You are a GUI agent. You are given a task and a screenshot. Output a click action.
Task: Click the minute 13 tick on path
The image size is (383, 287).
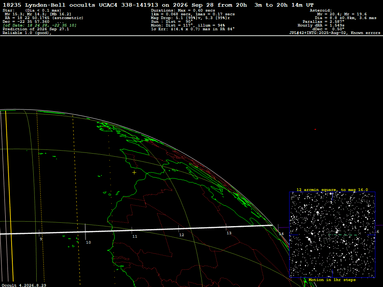226,227
